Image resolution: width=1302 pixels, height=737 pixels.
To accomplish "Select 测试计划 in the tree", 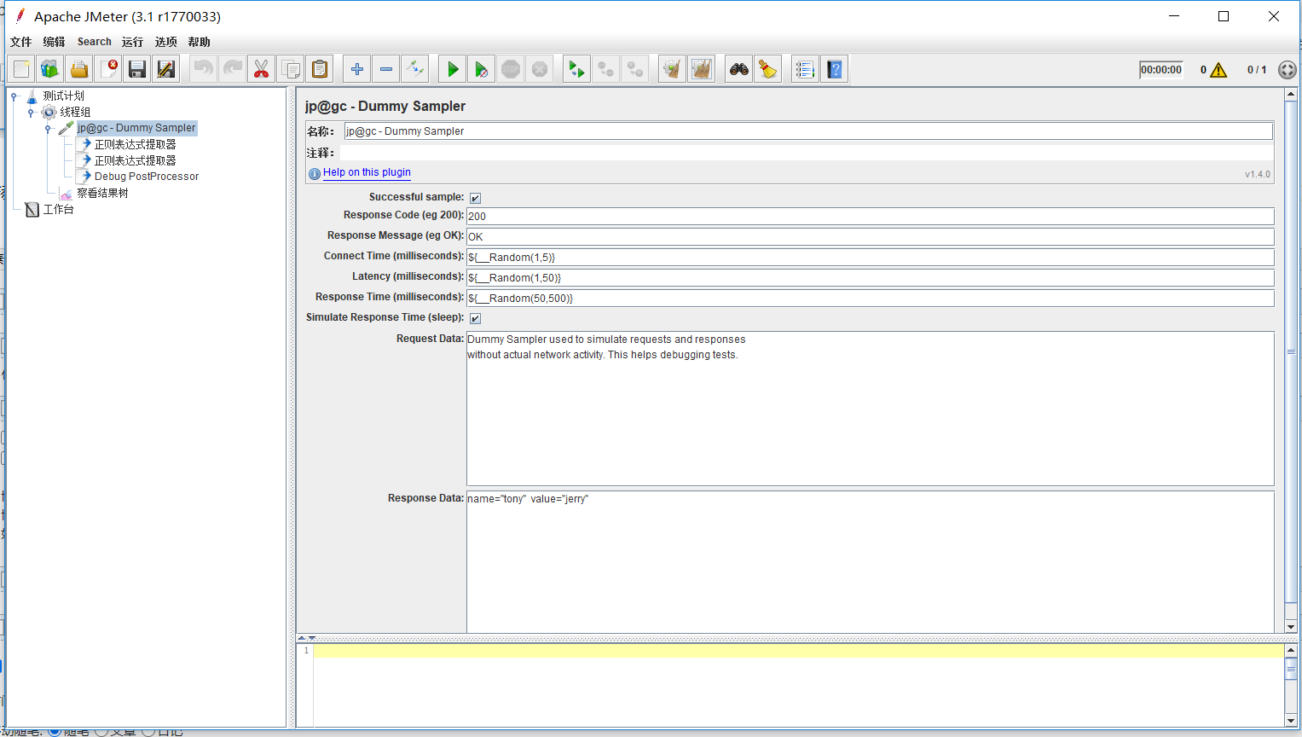I will click(64, 96).
